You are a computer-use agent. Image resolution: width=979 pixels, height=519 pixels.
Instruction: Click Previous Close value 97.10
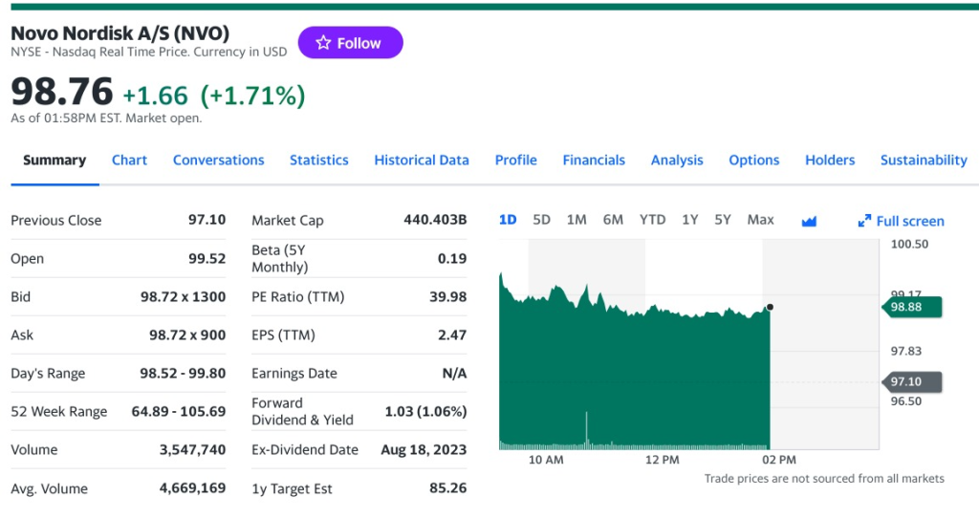(207, 220)
